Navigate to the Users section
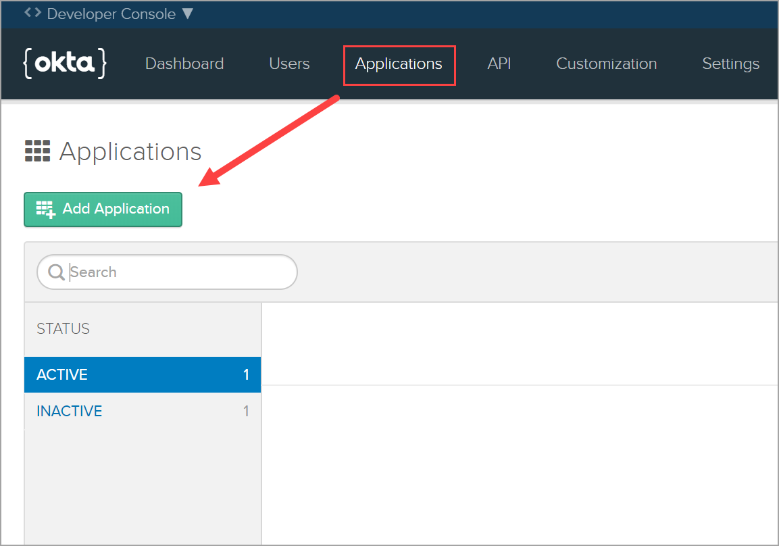The height and width of the screenshot is (546, 779). pyautogui.click(x=289, y=64)
